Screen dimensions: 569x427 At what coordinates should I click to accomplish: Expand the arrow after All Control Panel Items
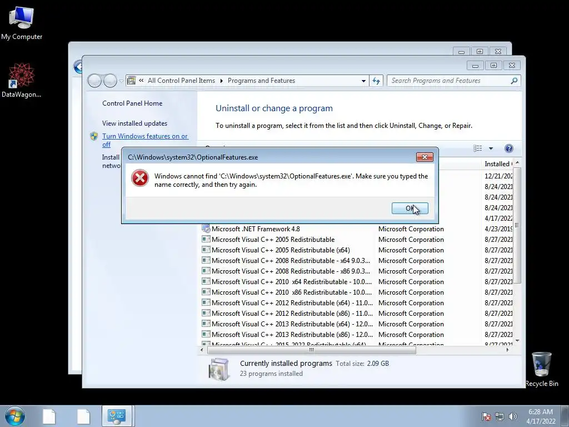coord(221,81)
